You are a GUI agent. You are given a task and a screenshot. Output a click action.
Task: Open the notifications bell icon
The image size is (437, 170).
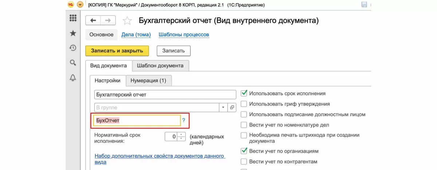tap(73, 77)
